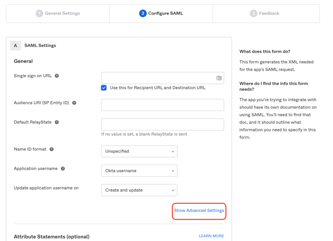Image resolution: width=333 pixels, height=241 pixels.
Task: Select the Default RelayState text box
Action: click(162, 124)
